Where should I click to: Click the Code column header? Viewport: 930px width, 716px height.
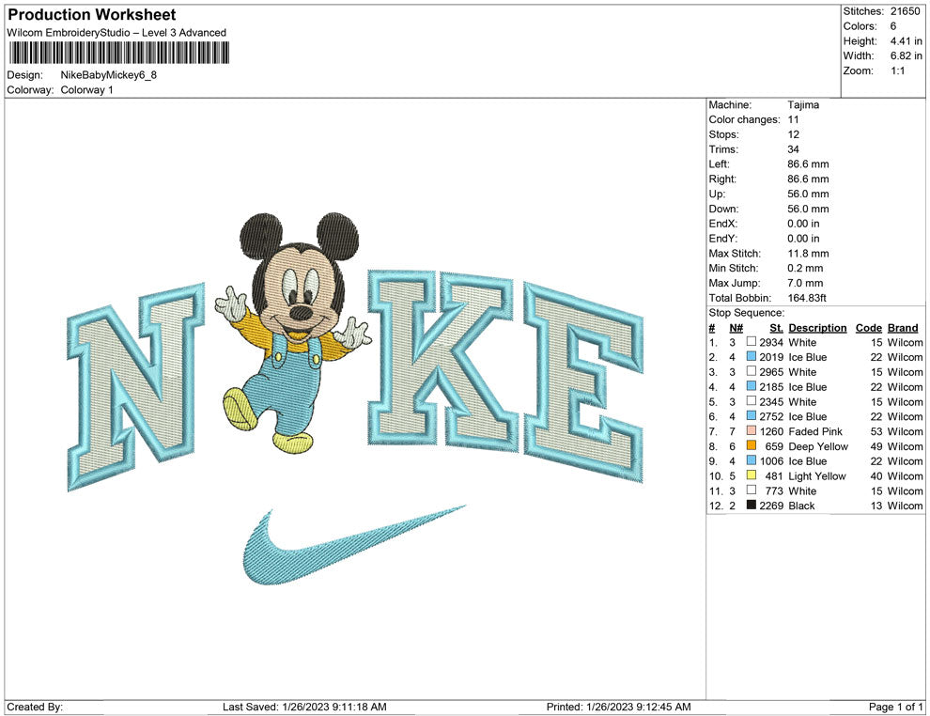point(868,328)
